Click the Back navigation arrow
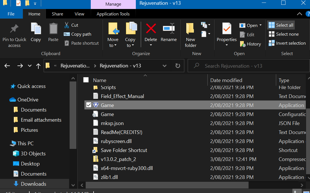The height and width of the screenshot is (193, 310). pos(7,66)
